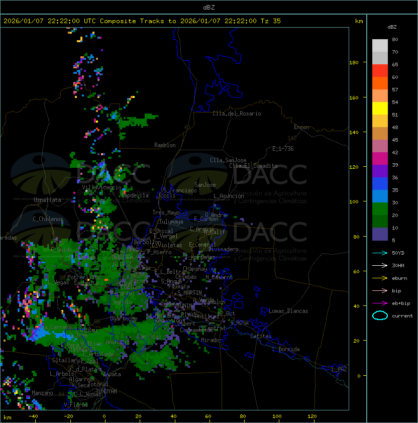The image size is (418, 423).
Task: Click the '-40' tick on the bottom axis
Action: tap(34, 416)
